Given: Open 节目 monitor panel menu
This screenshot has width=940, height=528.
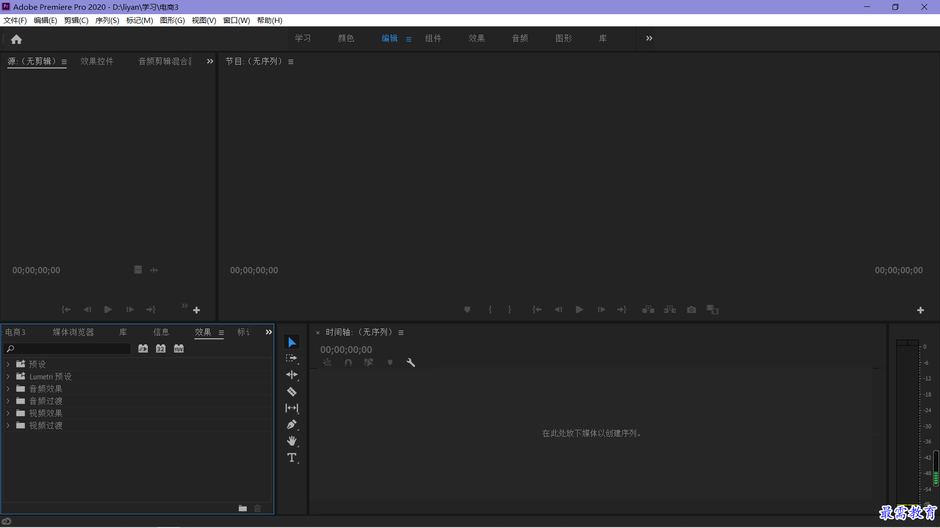Looking at the screenshot, I should [x=291, y=62].
